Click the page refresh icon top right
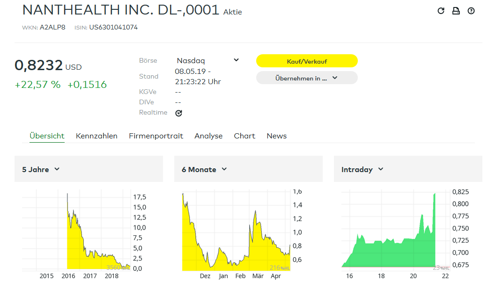The height and width of the screenshot is (282, 503). pyautogui.click(x=441, y=10)
